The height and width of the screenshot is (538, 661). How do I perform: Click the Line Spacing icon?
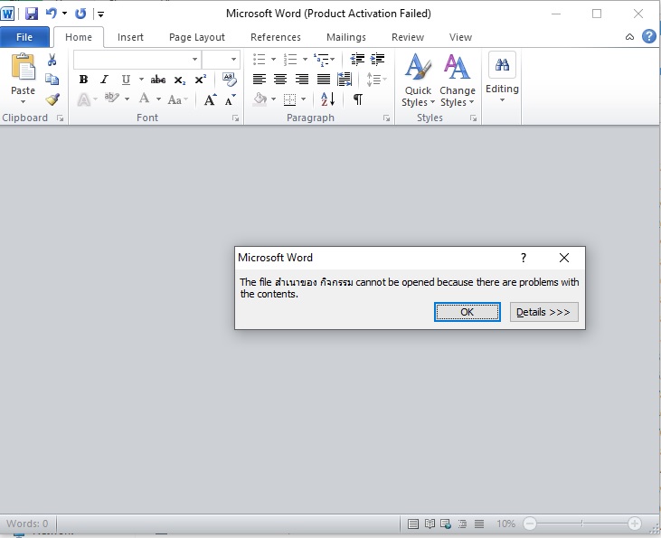coord(373,80)
